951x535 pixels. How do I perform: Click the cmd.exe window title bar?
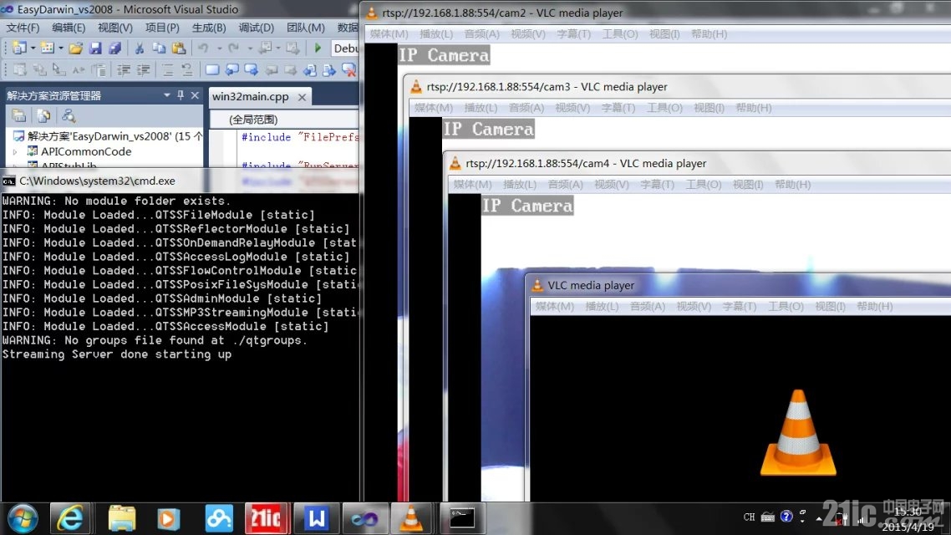[x=181, y=181]
